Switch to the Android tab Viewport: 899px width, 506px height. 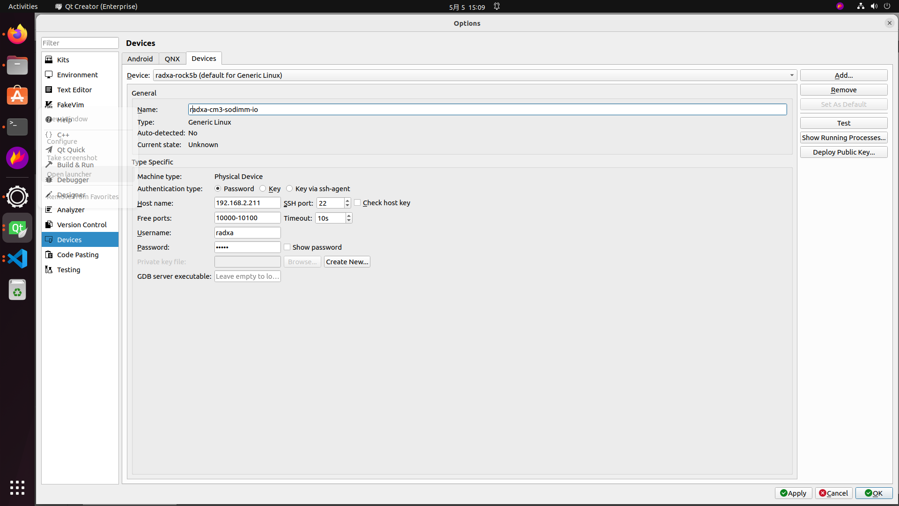click(x=140, y=59)
